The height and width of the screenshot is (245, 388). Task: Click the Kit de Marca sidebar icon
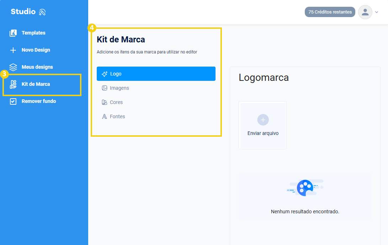[13, 84]
